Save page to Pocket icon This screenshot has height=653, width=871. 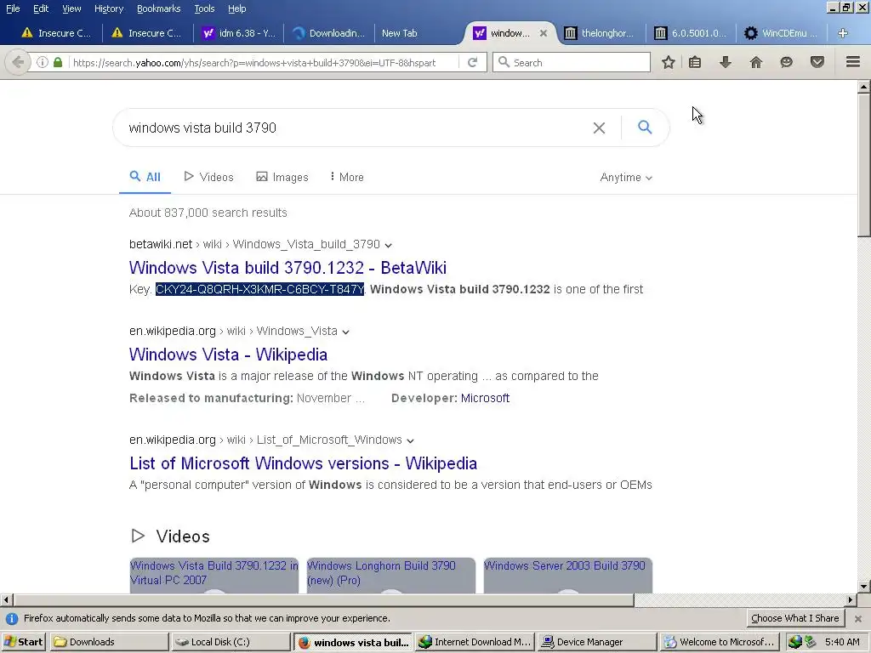(817, 62)
